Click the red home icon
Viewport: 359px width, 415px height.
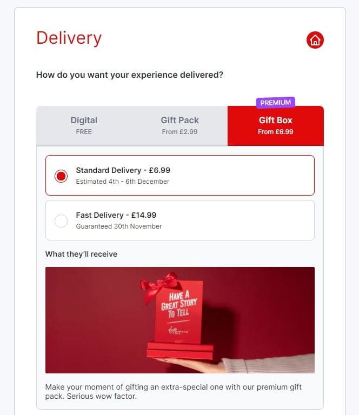[x=315, y=40]
